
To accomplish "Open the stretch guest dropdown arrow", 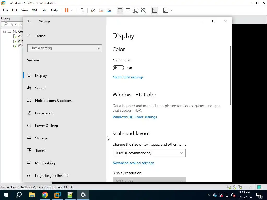I will pos(171,10).
